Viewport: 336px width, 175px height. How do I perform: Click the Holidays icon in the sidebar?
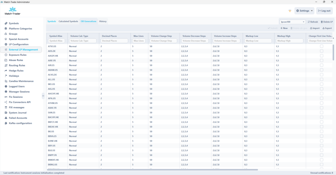click(x=6, y=76)
